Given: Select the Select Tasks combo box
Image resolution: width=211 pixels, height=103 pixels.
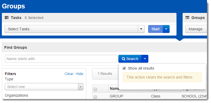Looking at the screenshot, I should point(75,29).
